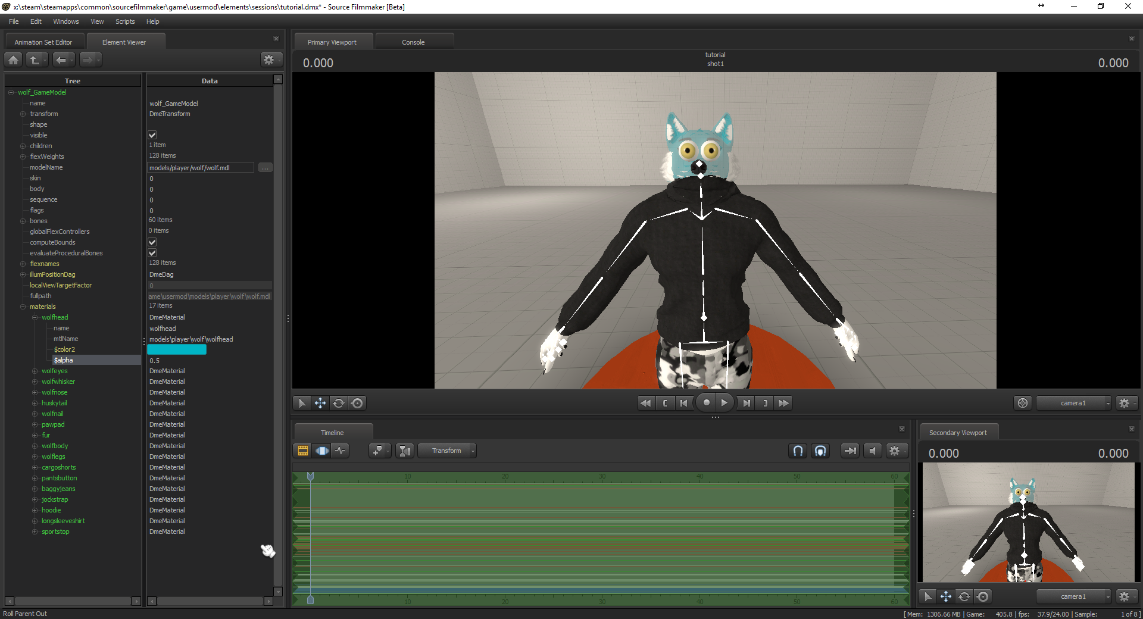
Task: Switch to the Console tab
Action: coord(413,42)
